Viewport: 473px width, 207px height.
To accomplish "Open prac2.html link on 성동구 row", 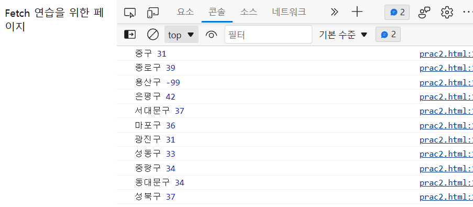I will point(446,154).
